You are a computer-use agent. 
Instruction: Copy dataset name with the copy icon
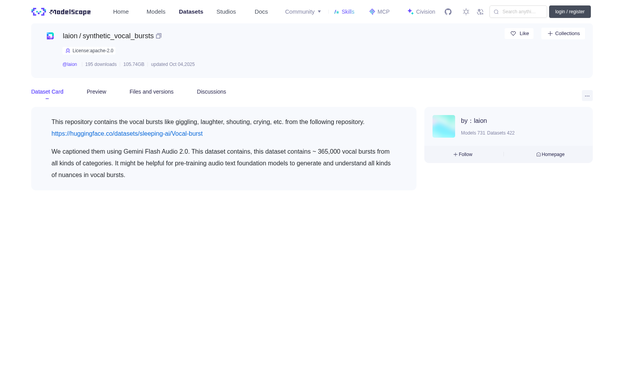[x=159, y=36]
